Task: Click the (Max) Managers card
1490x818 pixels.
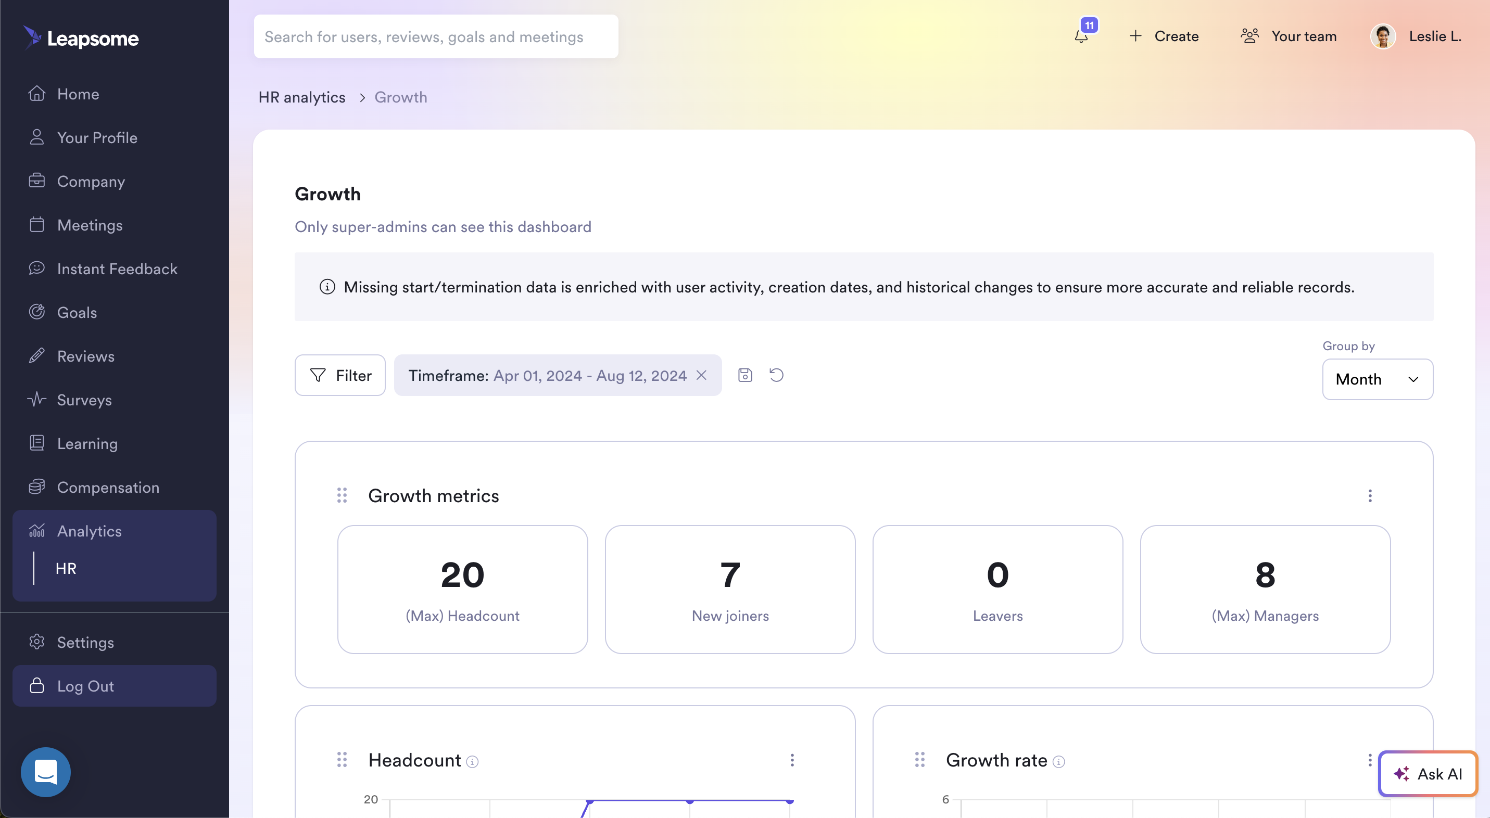Action: coord(1265,589)
